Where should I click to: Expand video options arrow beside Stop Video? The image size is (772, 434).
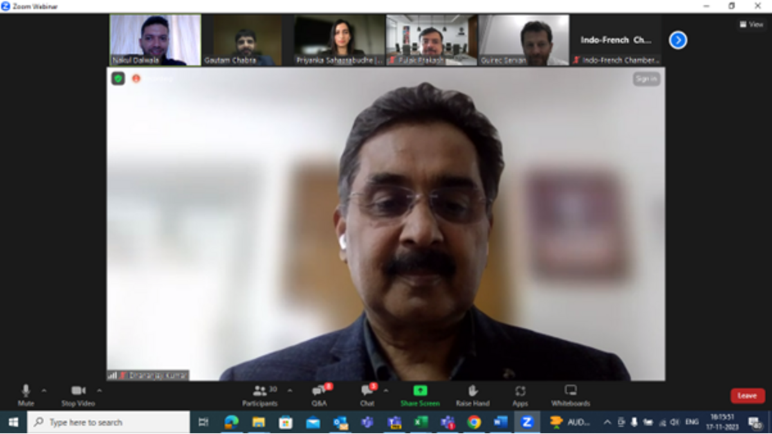click(x=99, y=390)
